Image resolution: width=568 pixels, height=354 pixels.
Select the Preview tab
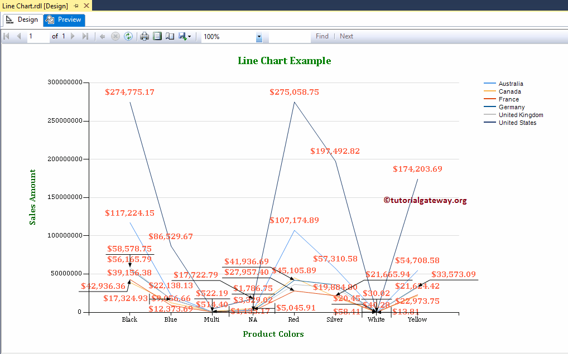pos(64,20)
